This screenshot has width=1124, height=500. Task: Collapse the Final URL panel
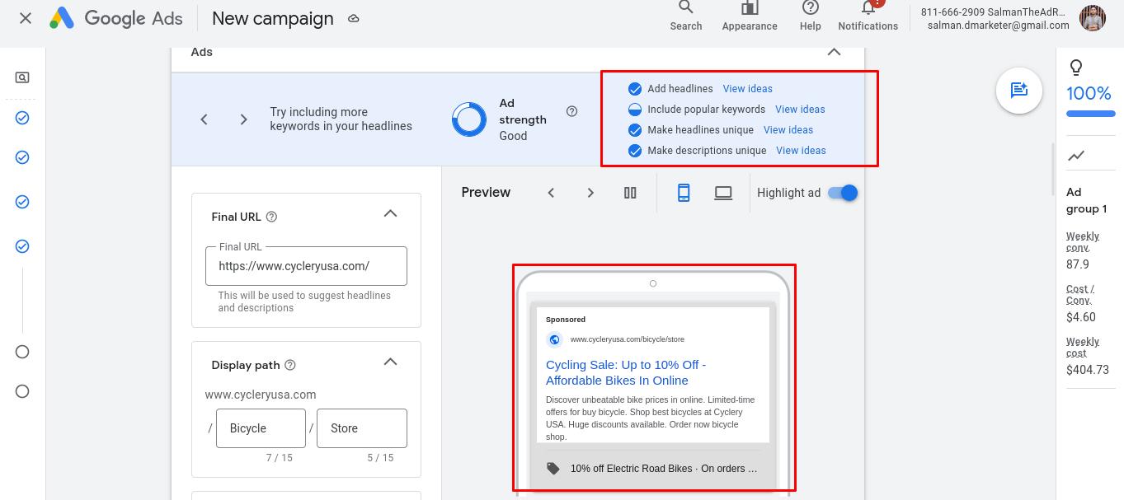[x=390, y=214]
